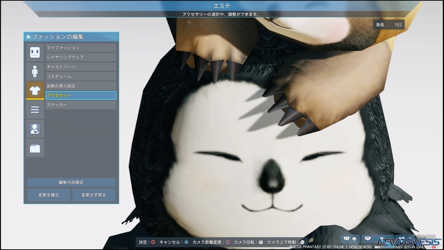444x250 pixels.
Task: Open the three-line list icon category
Action: (35, 110)
